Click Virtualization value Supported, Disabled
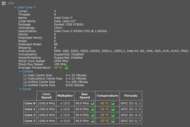Screen dimensions: 190x127 (x=69, y=54)
